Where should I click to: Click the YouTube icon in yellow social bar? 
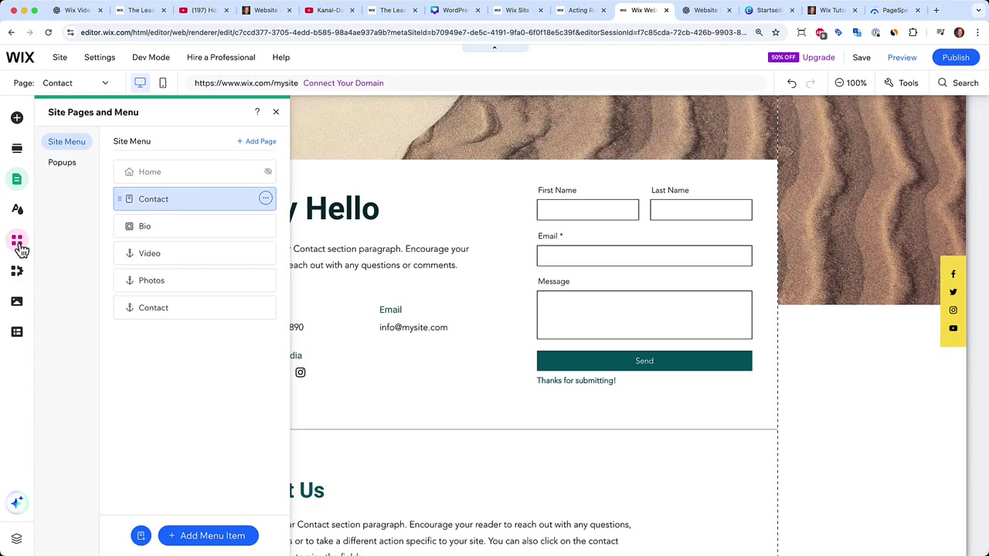pos(953,328)
